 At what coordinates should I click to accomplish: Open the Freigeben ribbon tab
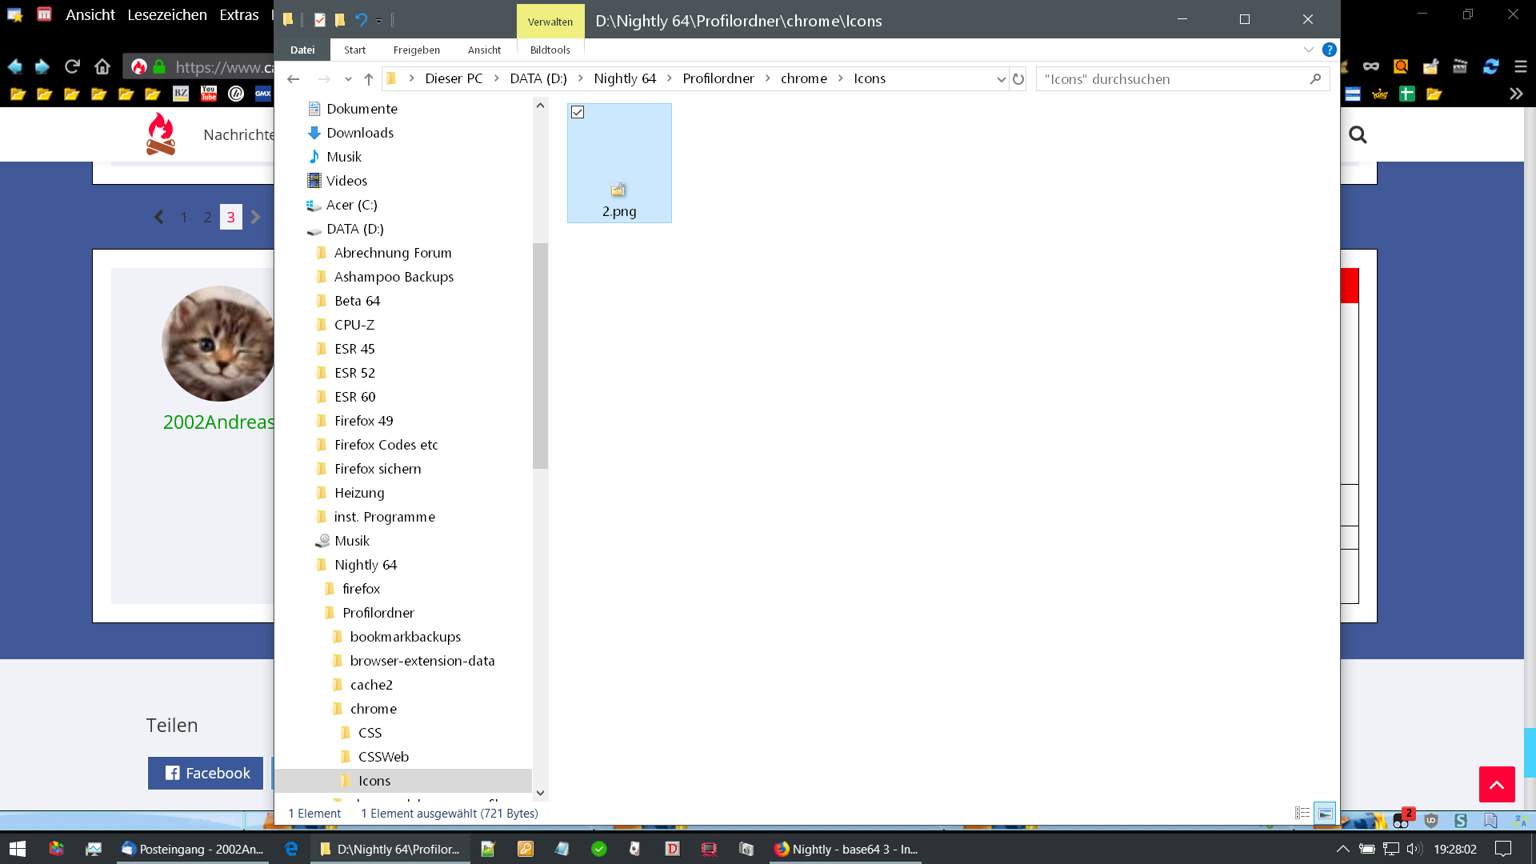click(416, 50)
